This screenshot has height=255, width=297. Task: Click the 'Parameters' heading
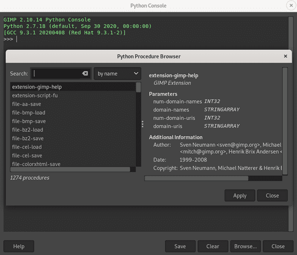coord(163,94)
